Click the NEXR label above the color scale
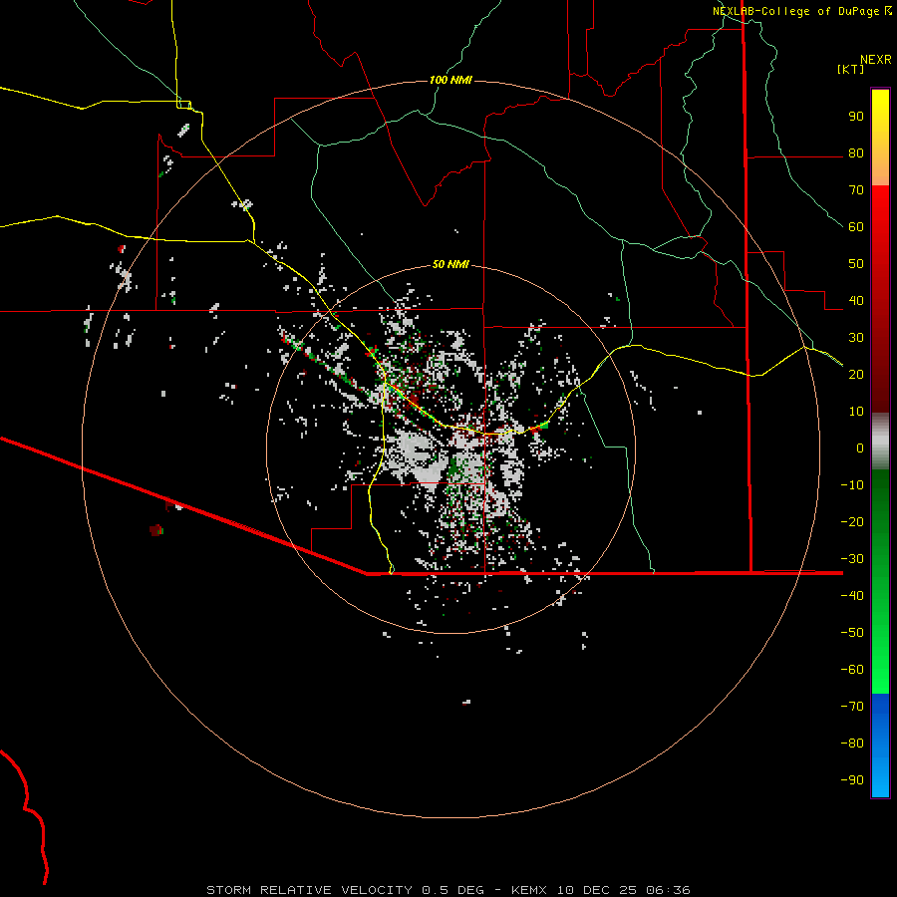The height and width of the screenshot is (897, 897). tap(875, 60)
